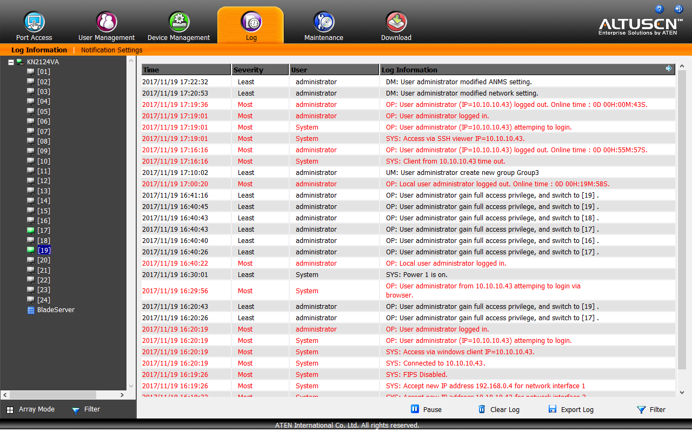Click port [12] monitor icon
Image resolution: width=692 pixels, height=432 pixels.
31,181
